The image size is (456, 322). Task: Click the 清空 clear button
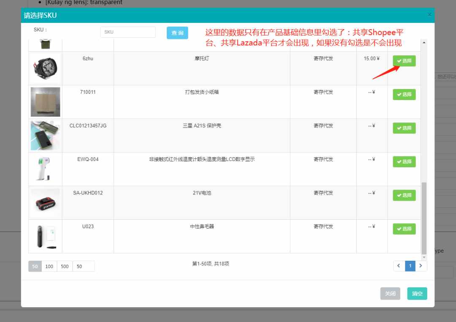pyautogui.click(x=417, y=293)
